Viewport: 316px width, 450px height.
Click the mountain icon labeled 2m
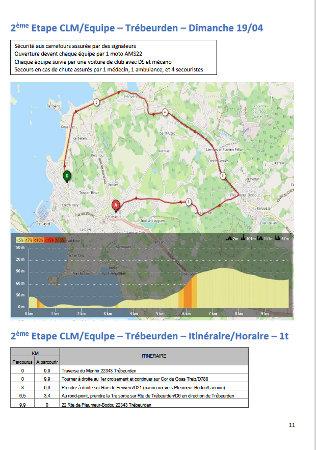(232, 238)
